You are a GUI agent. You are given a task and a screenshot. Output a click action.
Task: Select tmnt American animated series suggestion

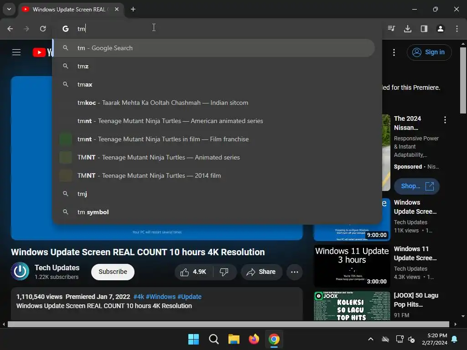(213, 121)
